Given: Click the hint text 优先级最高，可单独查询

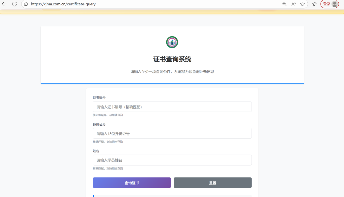Looking at the screenshot, I should [108, 115].
